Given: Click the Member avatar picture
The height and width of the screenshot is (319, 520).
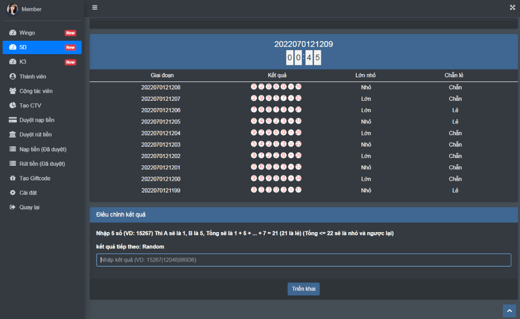Looking at the screenshot, I should [x=13, y=9].
